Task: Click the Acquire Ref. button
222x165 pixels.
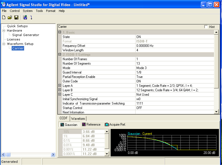Action: pos(115,125)
